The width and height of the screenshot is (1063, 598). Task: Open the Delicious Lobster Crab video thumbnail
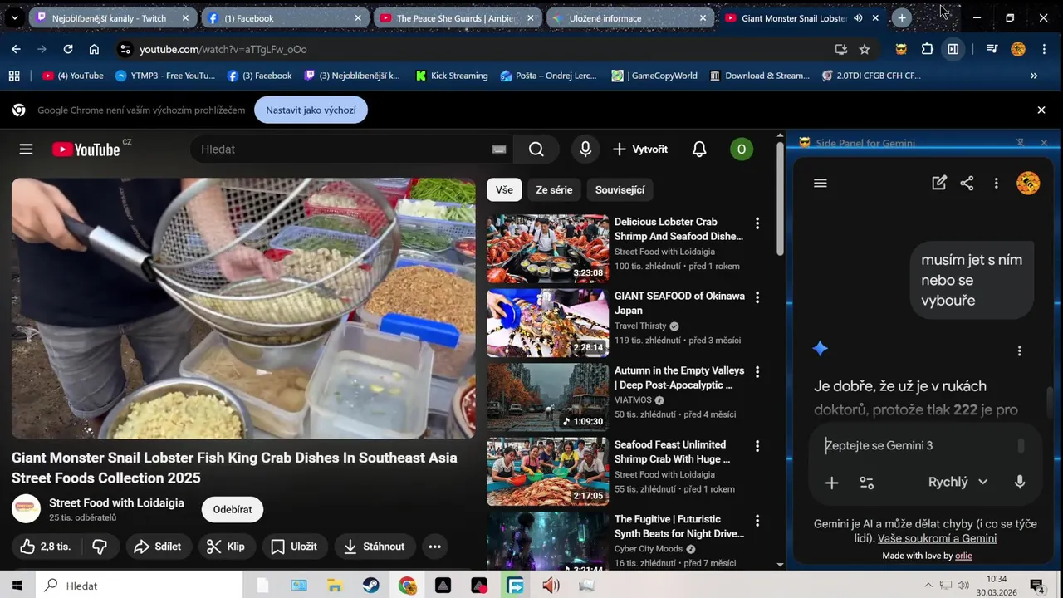click(547, 249)
